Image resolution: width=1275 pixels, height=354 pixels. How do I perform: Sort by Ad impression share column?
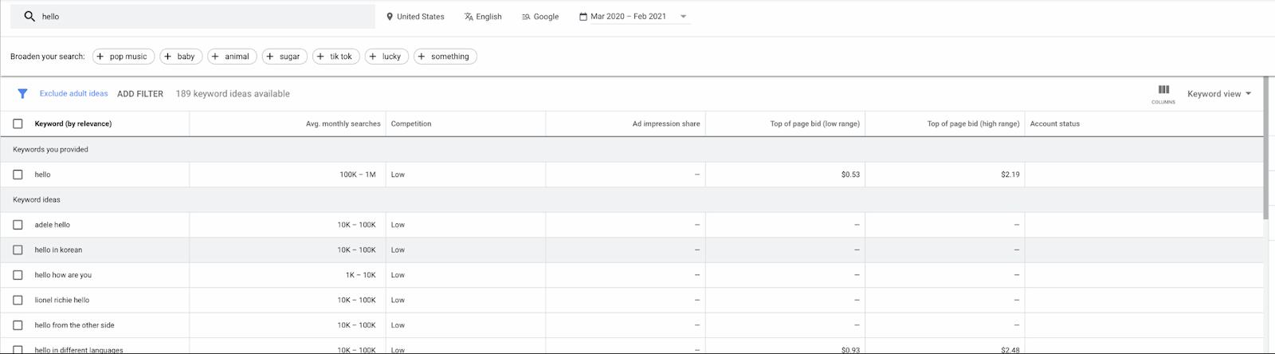666,124
